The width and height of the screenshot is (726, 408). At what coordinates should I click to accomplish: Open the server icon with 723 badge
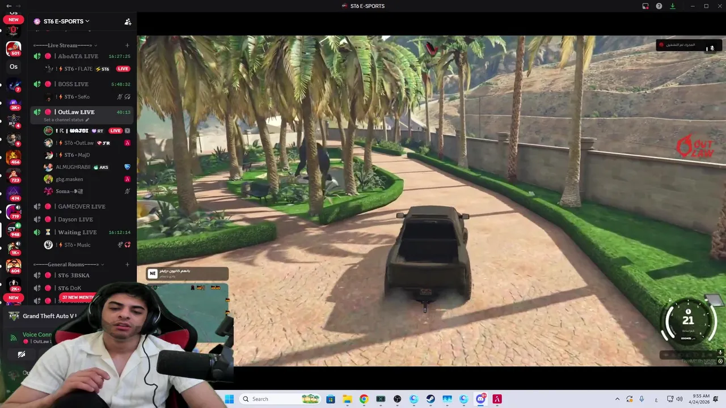coord(14,175)
